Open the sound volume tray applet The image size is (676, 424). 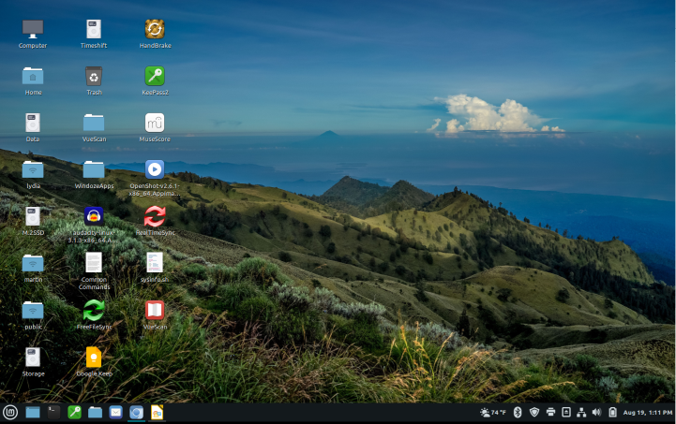(596, 413)
